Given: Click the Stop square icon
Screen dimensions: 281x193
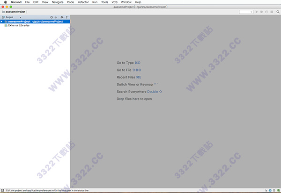Looking at the screenshot, I should pos(272,12).
